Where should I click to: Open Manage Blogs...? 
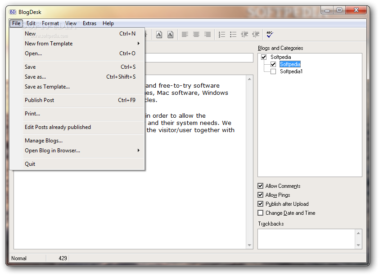[83, 141]
